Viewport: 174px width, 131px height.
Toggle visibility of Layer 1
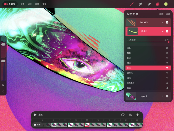tap(167, 96)
